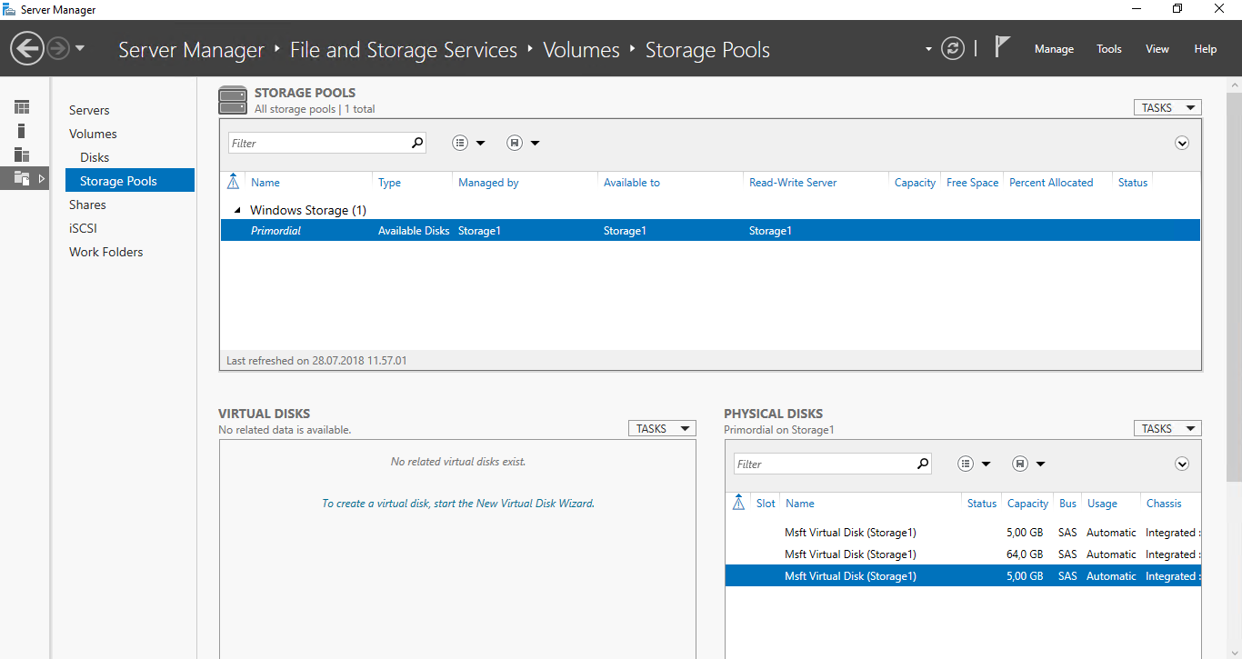Viewport: 1242px width, 659px height.
Task: Click the back navigation arrow
Action: [27, 48]
